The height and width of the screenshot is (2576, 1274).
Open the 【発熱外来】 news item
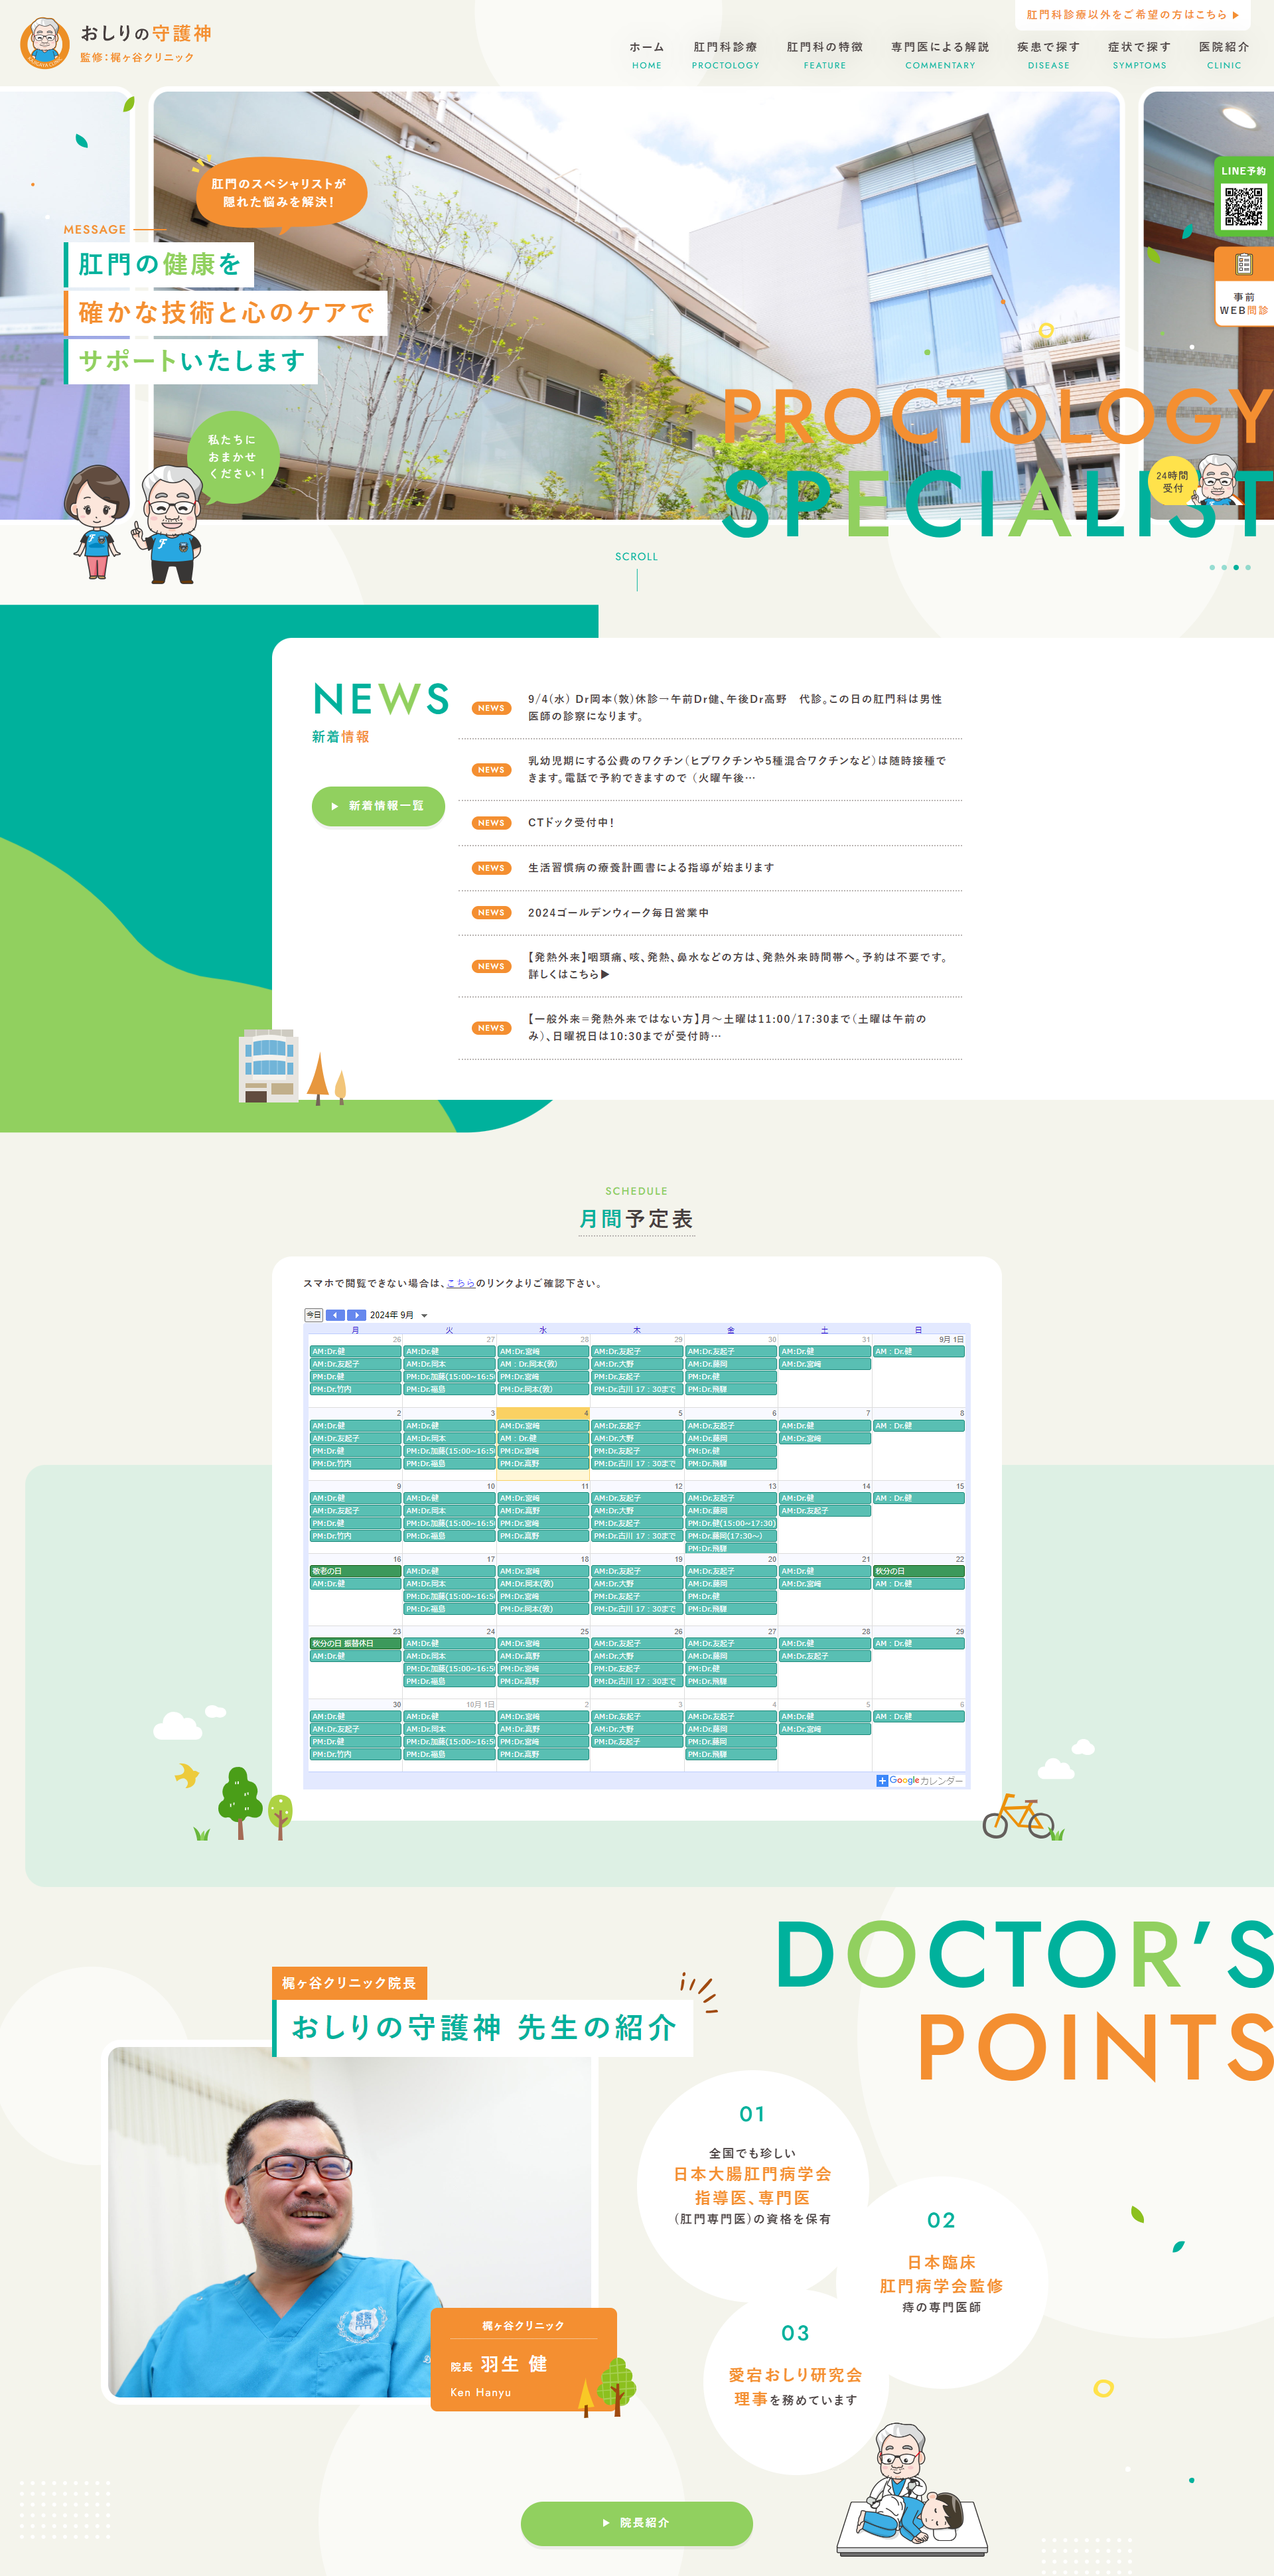tap(710, 966)
